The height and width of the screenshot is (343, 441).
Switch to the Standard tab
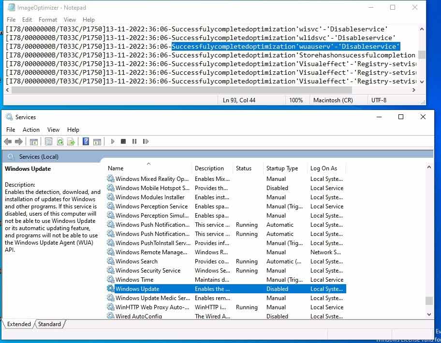(49, 324)
